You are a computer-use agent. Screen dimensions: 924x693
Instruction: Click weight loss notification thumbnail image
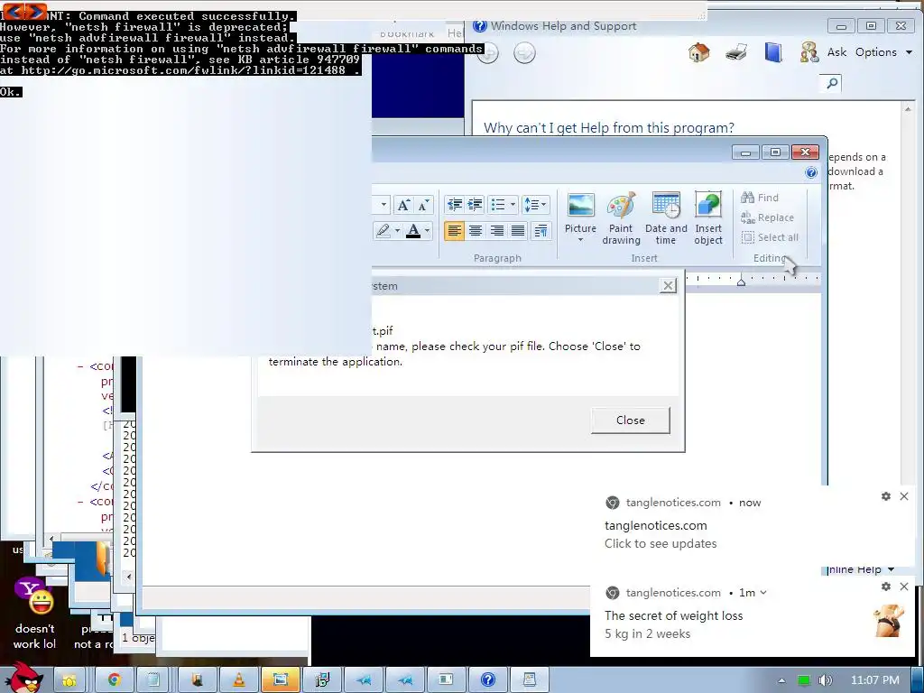point(889,620)
